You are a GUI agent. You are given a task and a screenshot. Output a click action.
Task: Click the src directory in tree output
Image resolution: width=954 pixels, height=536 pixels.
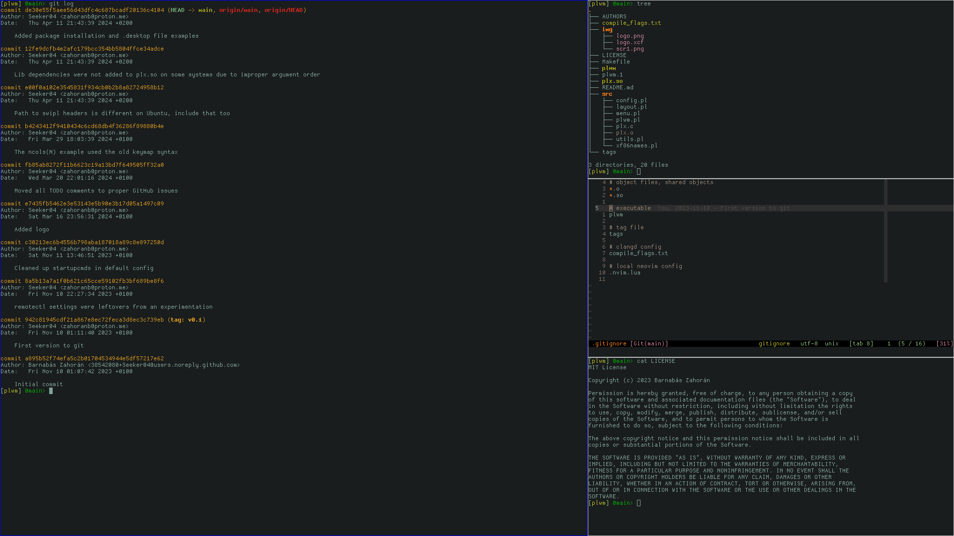tap(607, 94)
